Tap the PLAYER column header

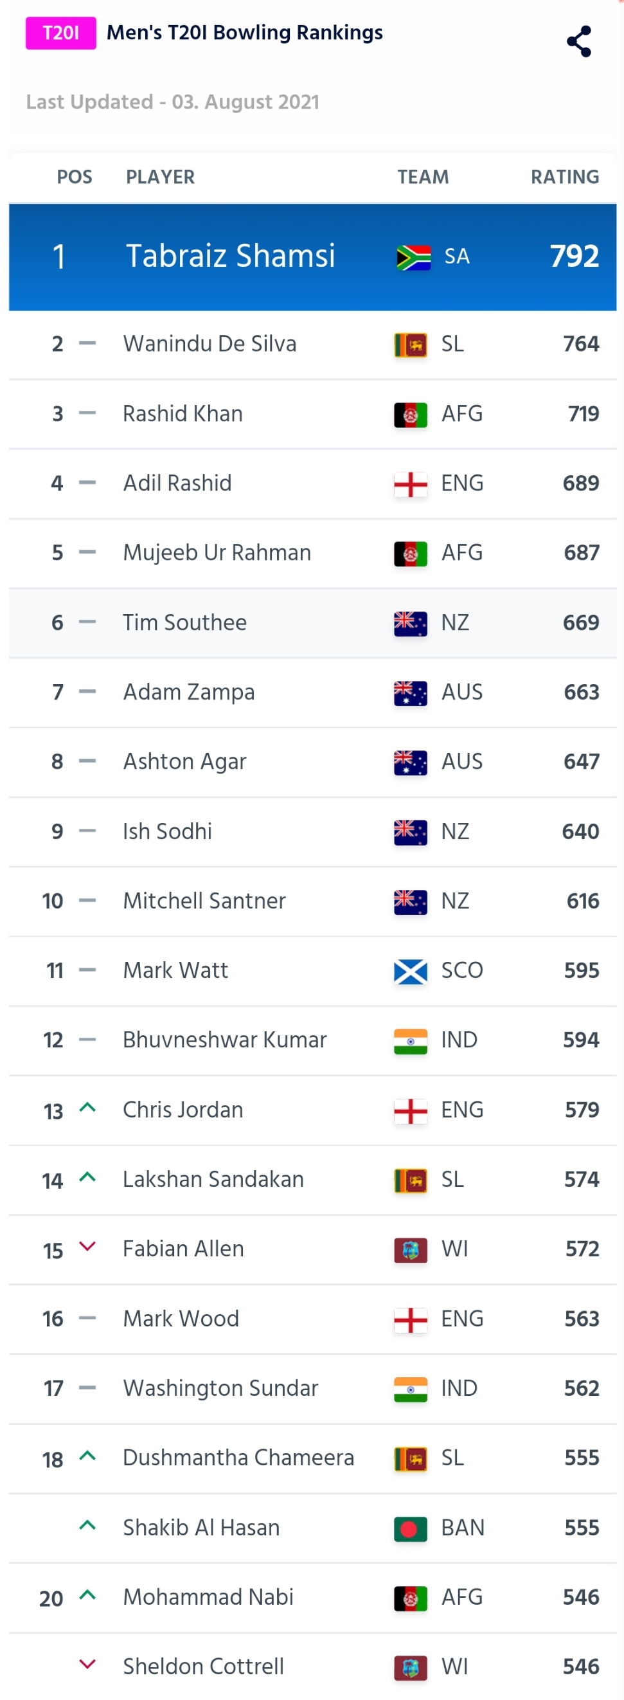click(160, 177)
